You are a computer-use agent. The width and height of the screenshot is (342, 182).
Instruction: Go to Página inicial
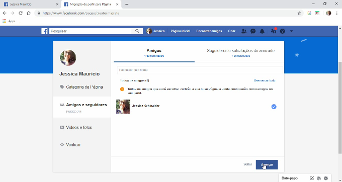(181, 31)
